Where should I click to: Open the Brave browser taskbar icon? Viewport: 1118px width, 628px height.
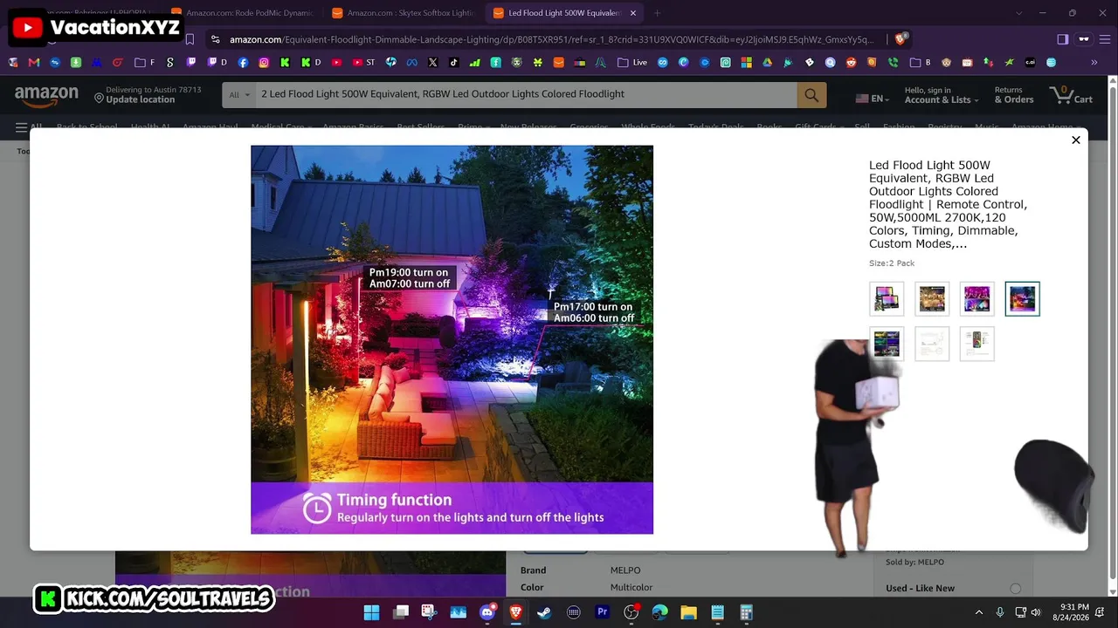[x=516, y=612]
